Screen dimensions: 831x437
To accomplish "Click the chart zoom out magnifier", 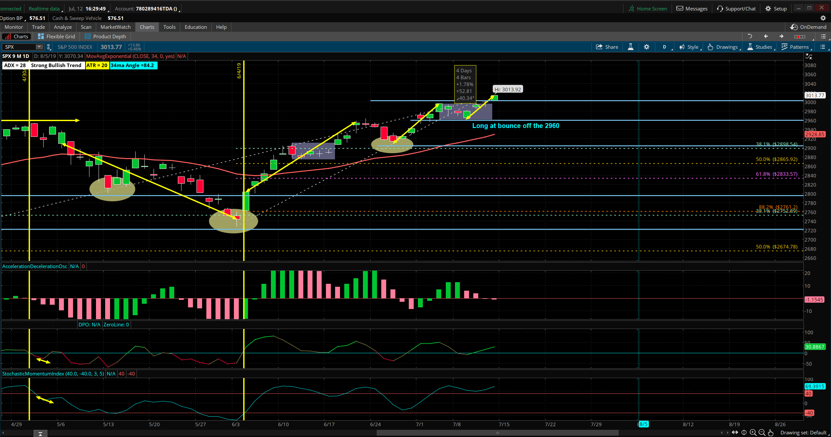I will [762, 433].
